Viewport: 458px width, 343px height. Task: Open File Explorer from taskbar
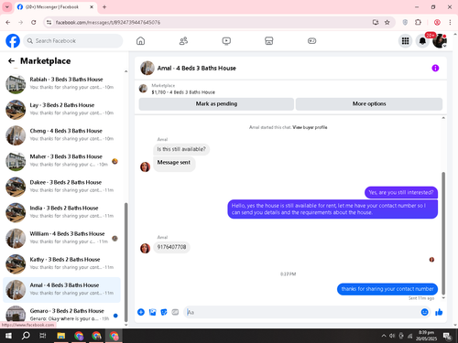[61, 336]
